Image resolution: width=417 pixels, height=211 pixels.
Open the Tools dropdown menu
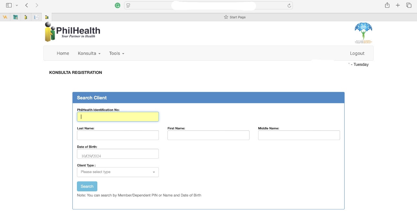click(117, 53)
